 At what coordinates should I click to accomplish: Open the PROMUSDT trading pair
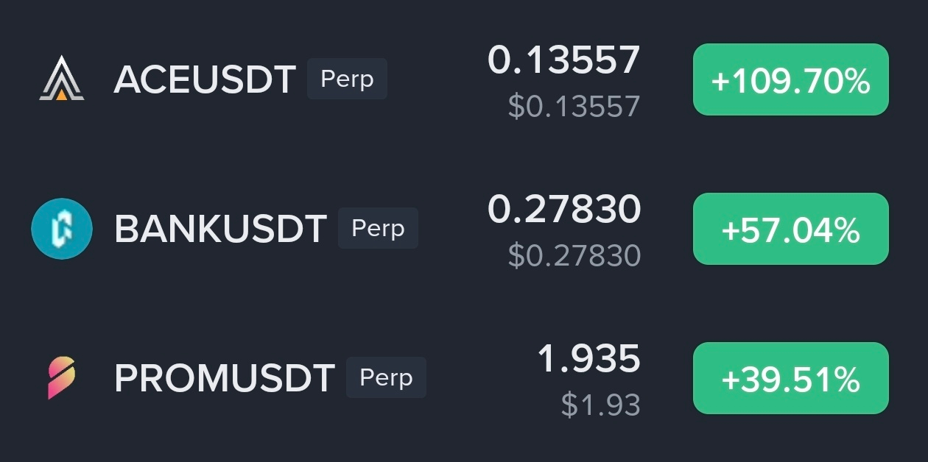[x=225, y=378]
